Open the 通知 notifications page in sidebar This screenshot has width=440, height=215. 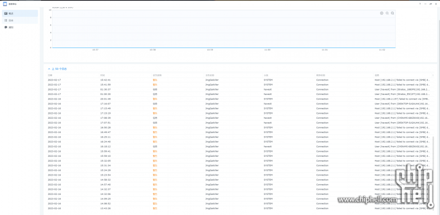tap(20, 27)
